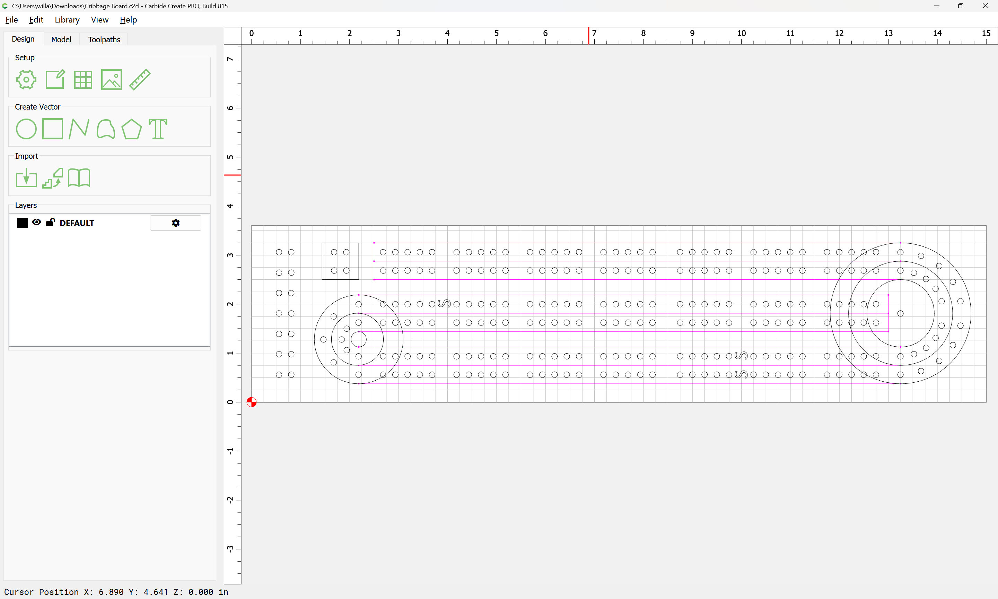Open Job Setup gear icon

(x=26, y=79)
